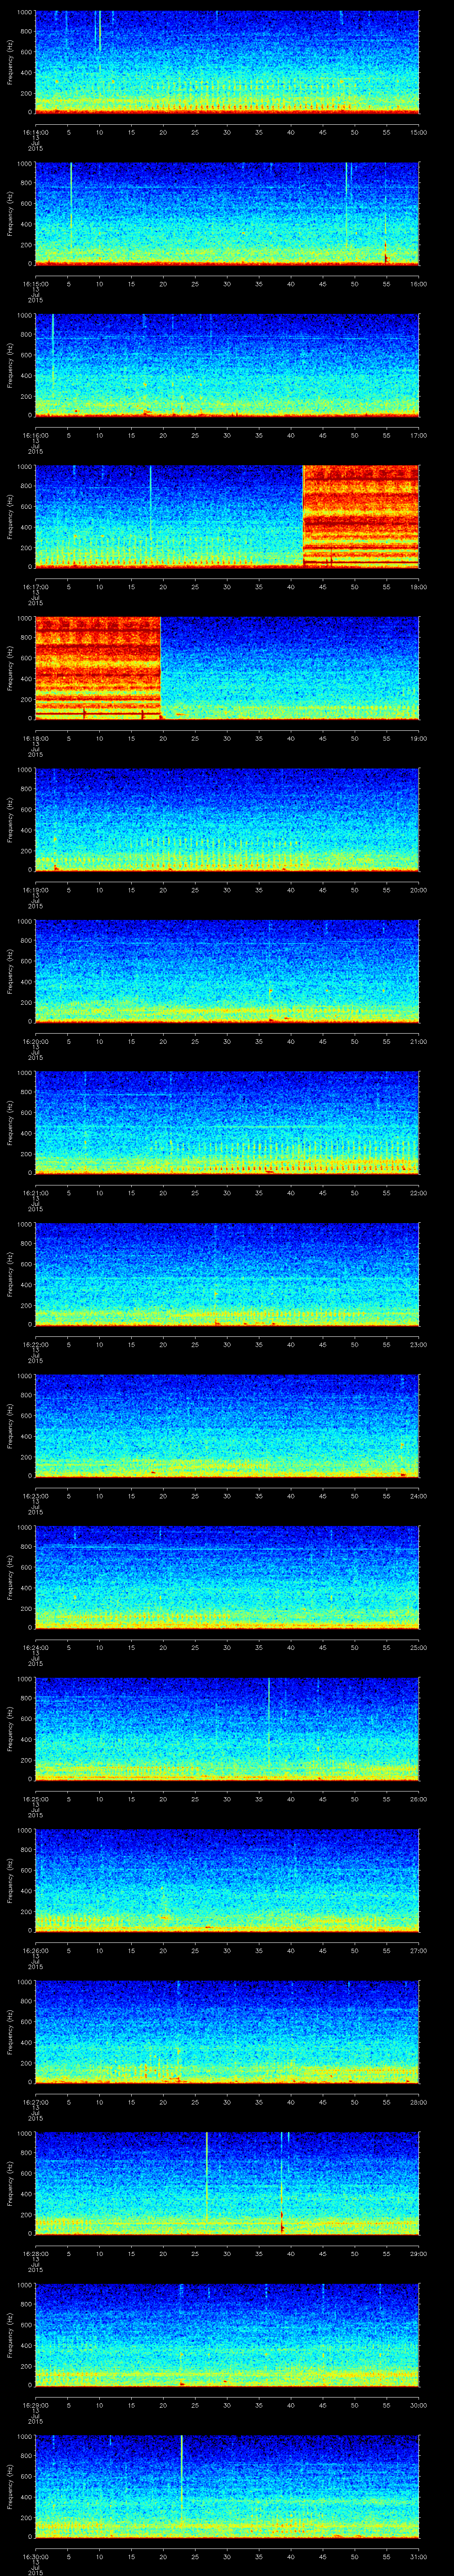Click the '16:30:00' start time label
Image resolution: width=454 pixels, height=2576 pixels.
(x=35, y=2556)
